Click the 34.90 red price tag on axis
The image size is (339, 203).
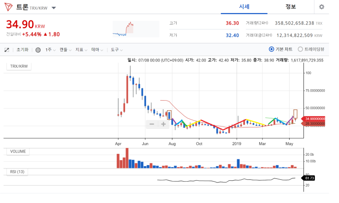click(x=313, y=119)
